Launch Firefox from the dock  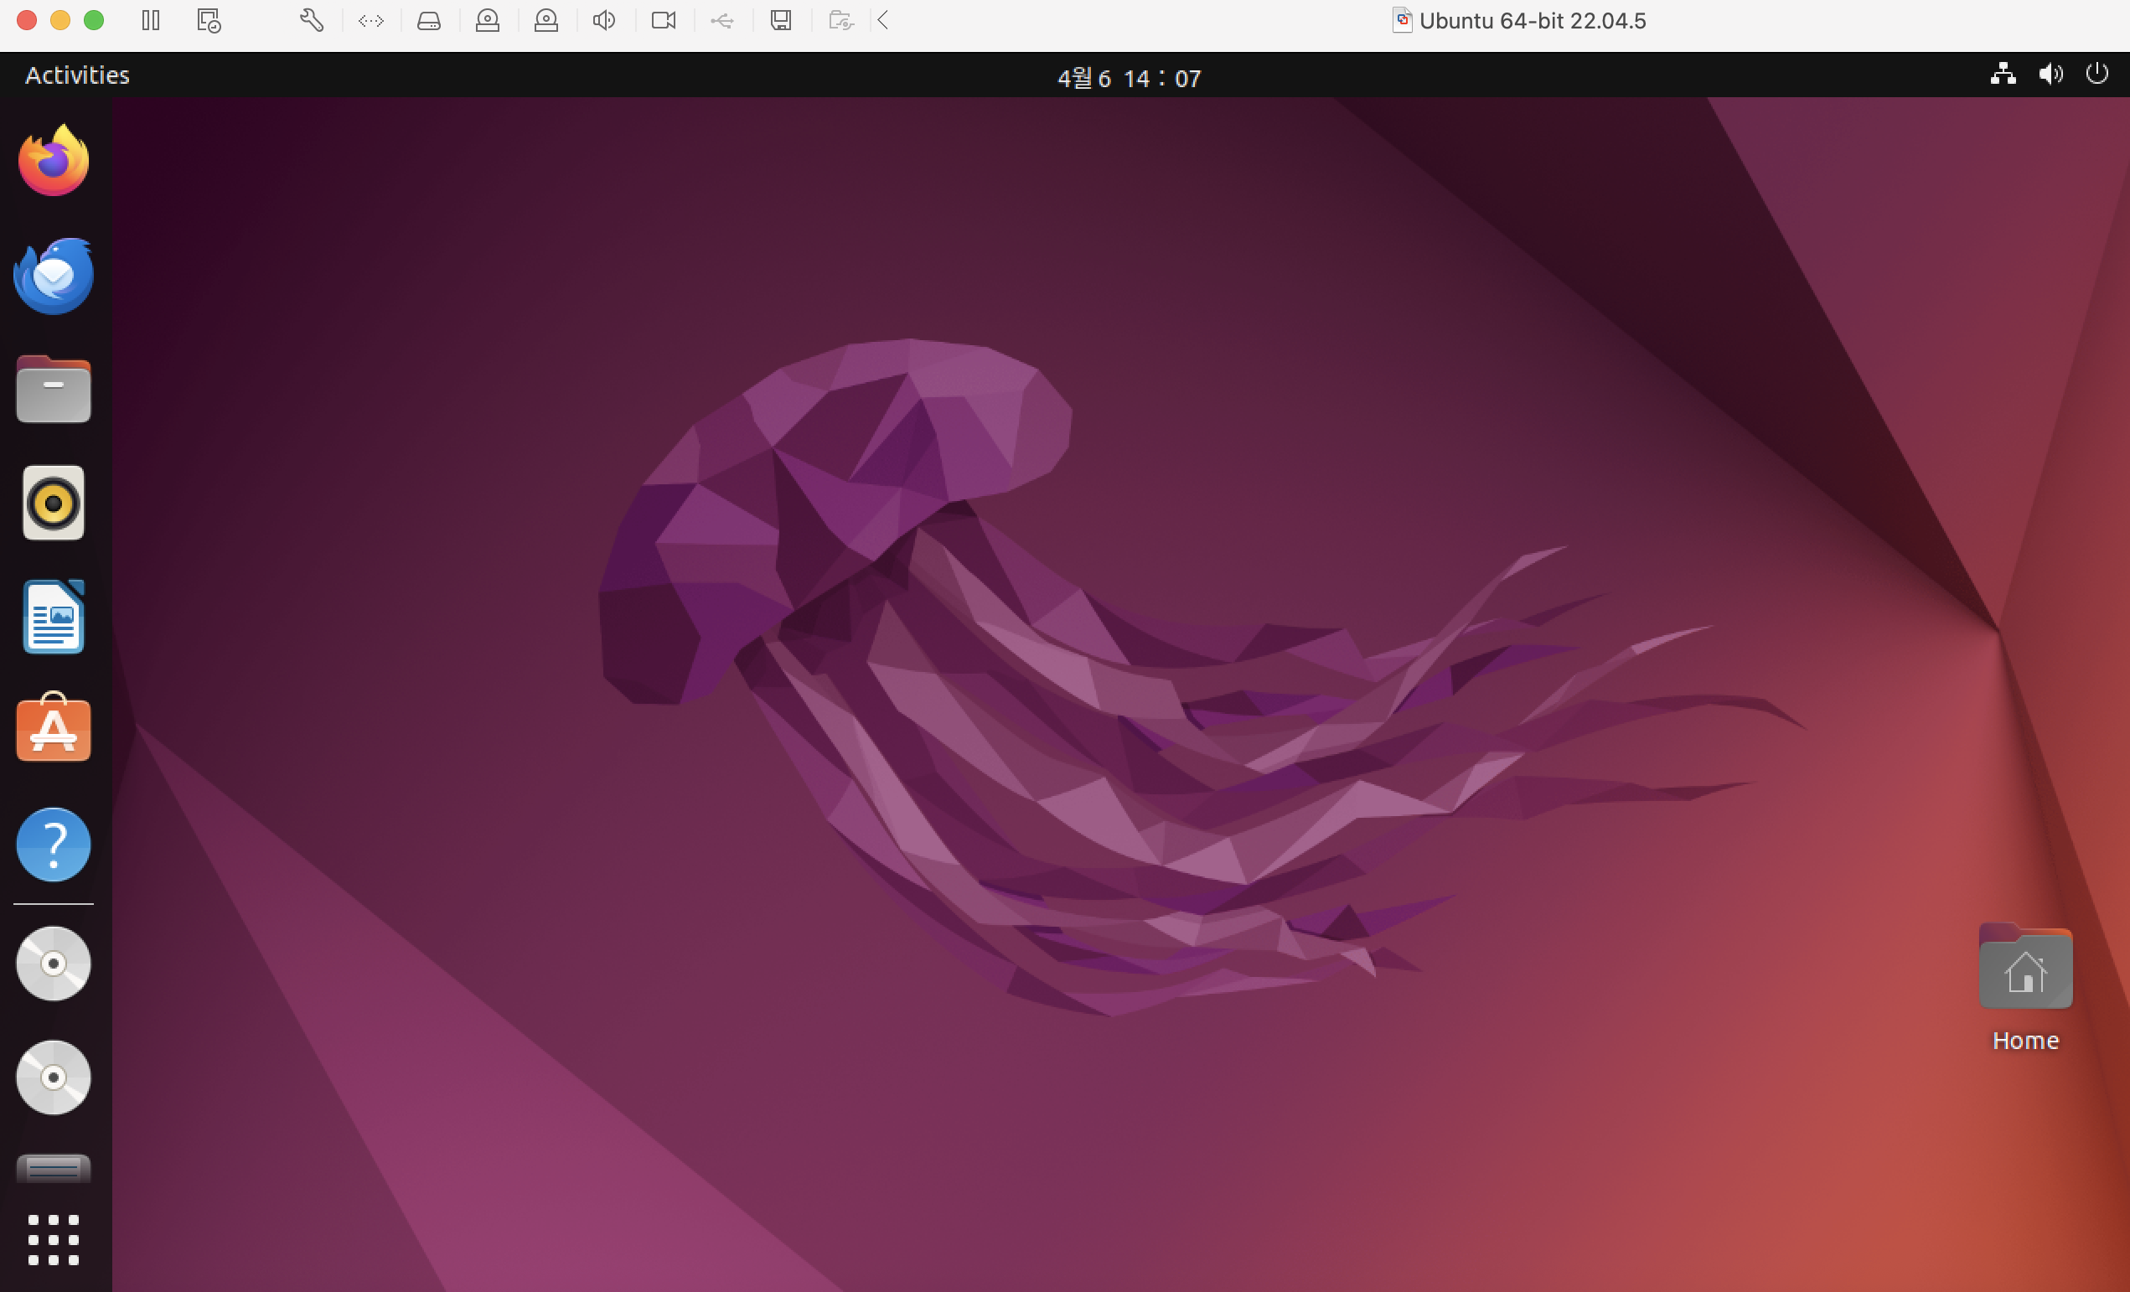54,162
